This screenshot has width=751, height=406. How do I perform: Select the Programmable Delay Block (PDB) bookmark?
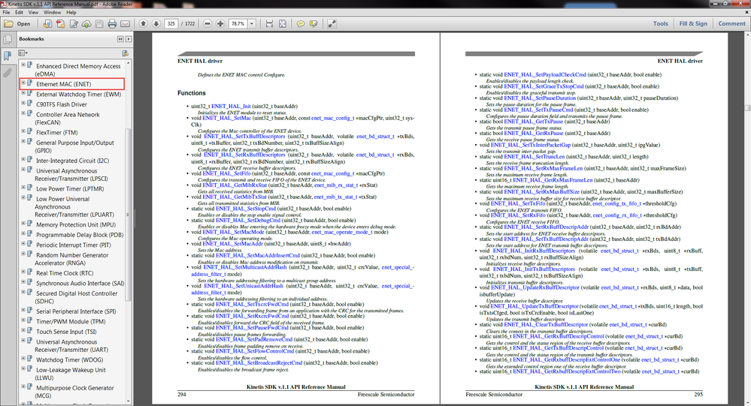coord(80,235)
